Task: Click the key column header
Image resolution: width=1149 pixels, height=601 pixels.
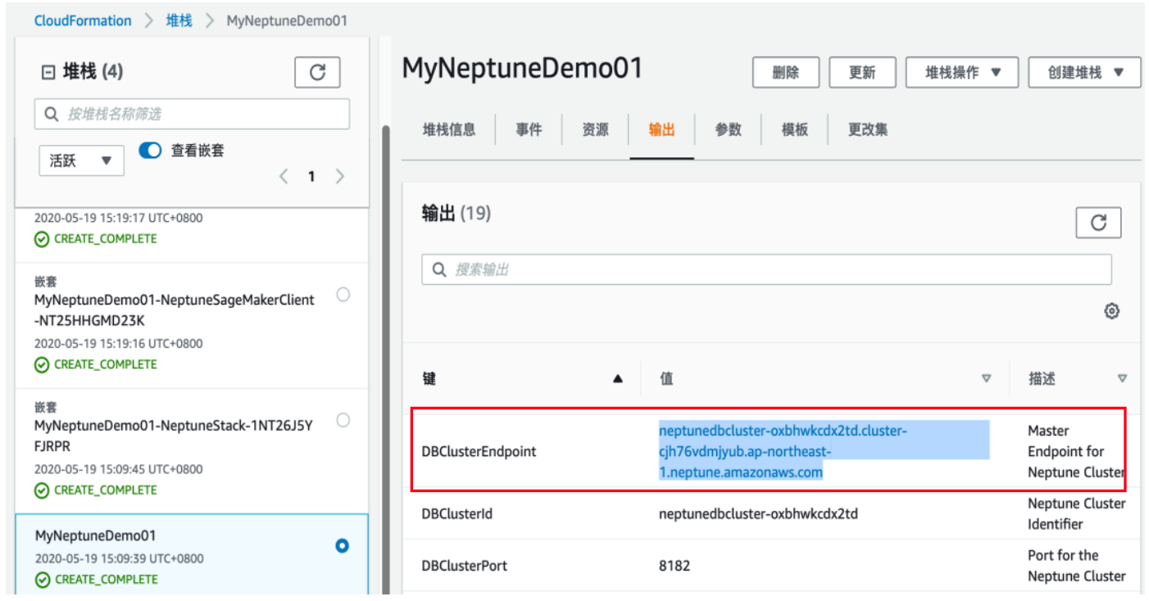Action: pyautogui.click(x=429, y=379)
